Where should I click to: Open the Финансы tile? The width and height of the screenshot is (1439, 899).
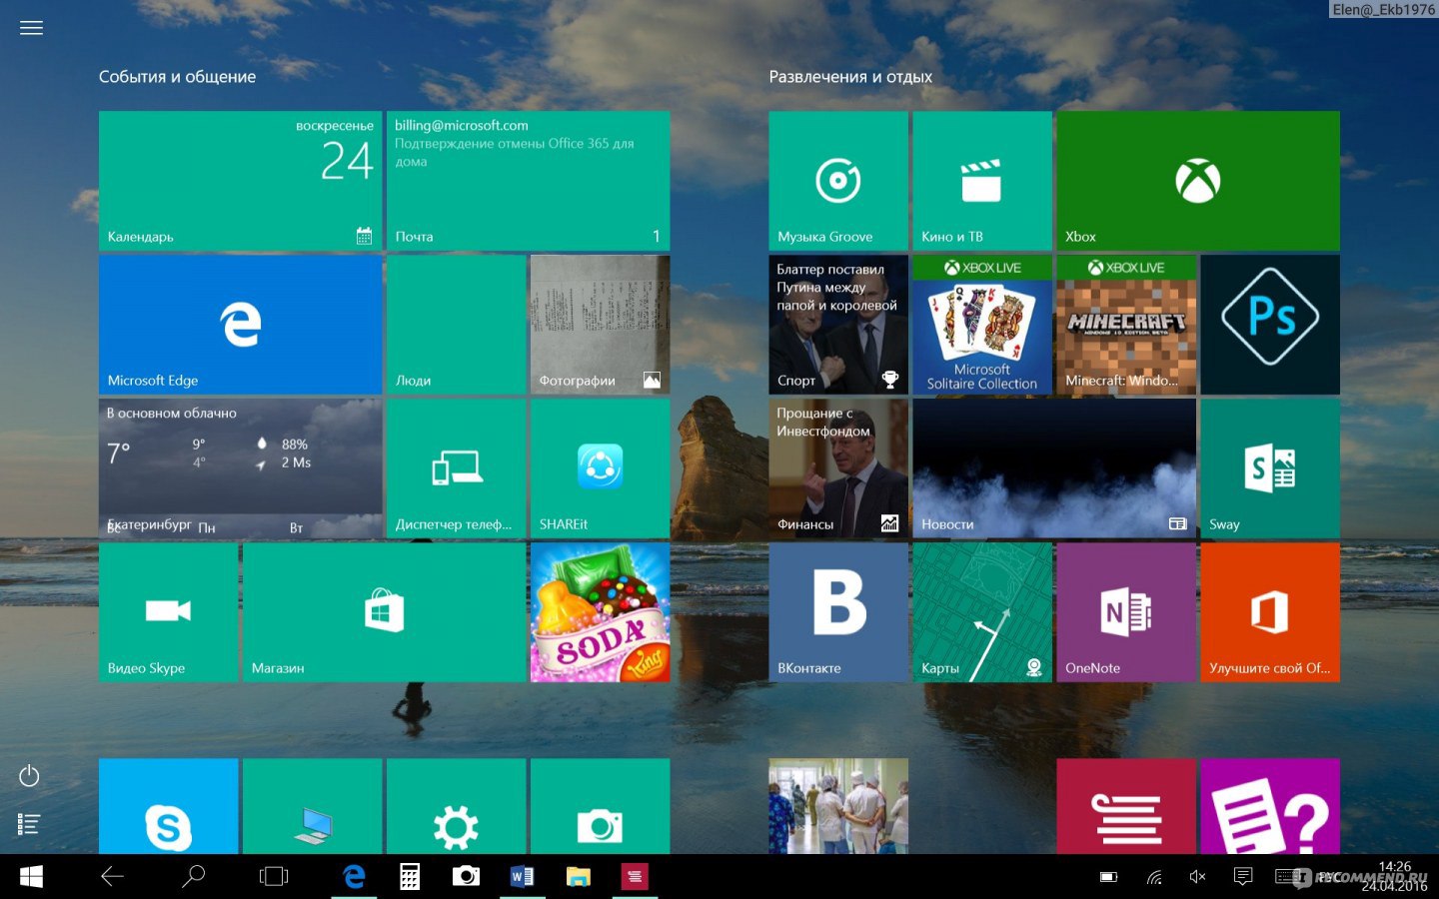[838, 467]
